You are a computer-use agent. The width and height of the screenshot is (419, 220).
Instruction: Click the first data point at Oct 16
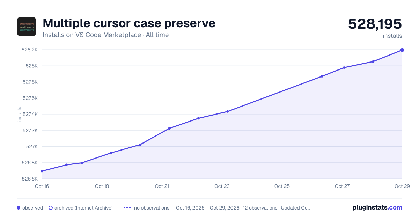[x=42, y=171]
